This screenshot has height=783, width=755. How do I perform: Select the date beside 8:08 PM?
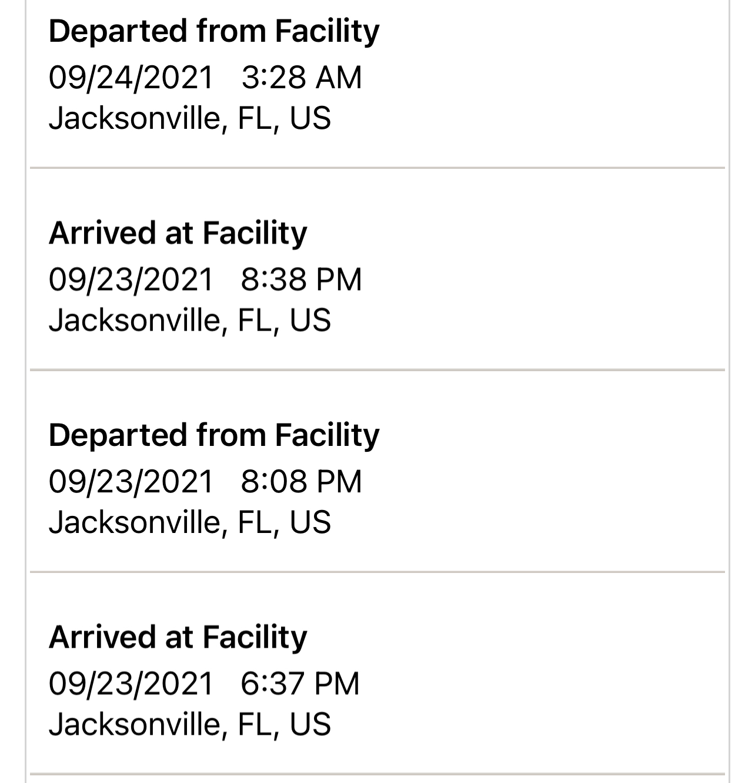[x=131, y=481]
